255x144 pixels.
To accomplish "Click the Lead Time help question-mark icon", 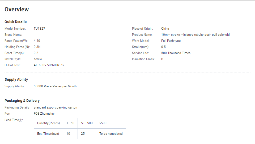I will (20, 120).
